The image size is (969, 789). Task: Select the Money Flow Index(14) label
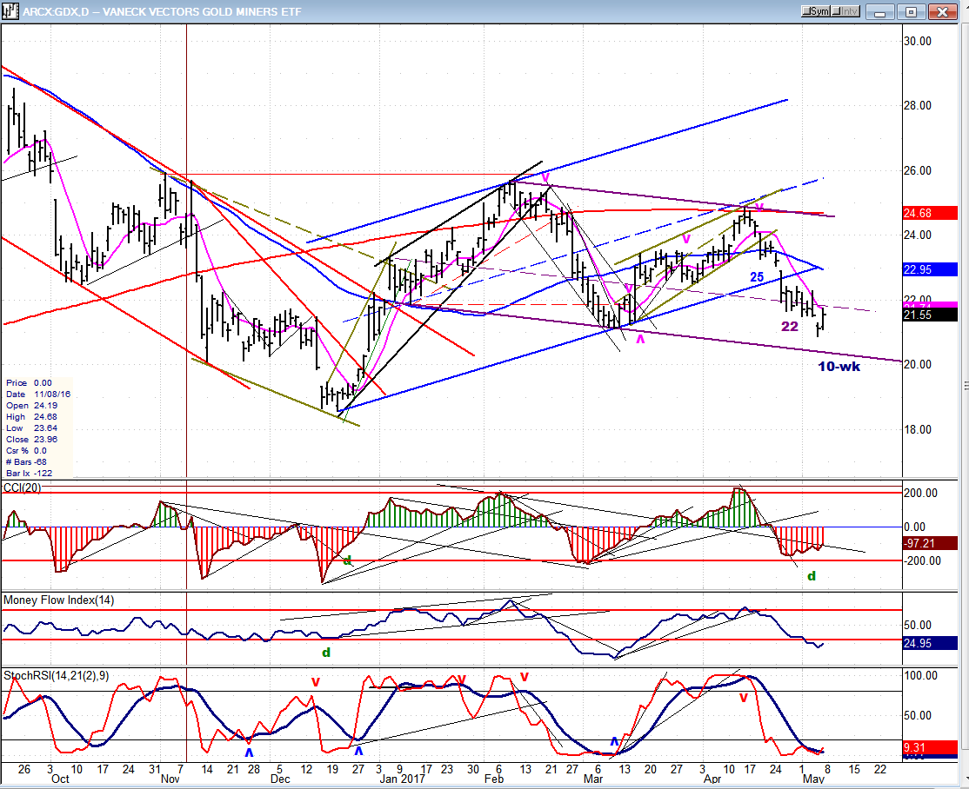pos(58,600)
